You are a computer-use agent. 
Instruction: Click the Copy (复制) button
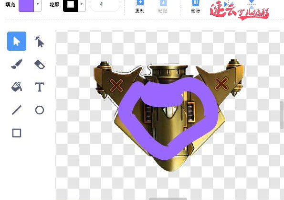tap(140, 6)
